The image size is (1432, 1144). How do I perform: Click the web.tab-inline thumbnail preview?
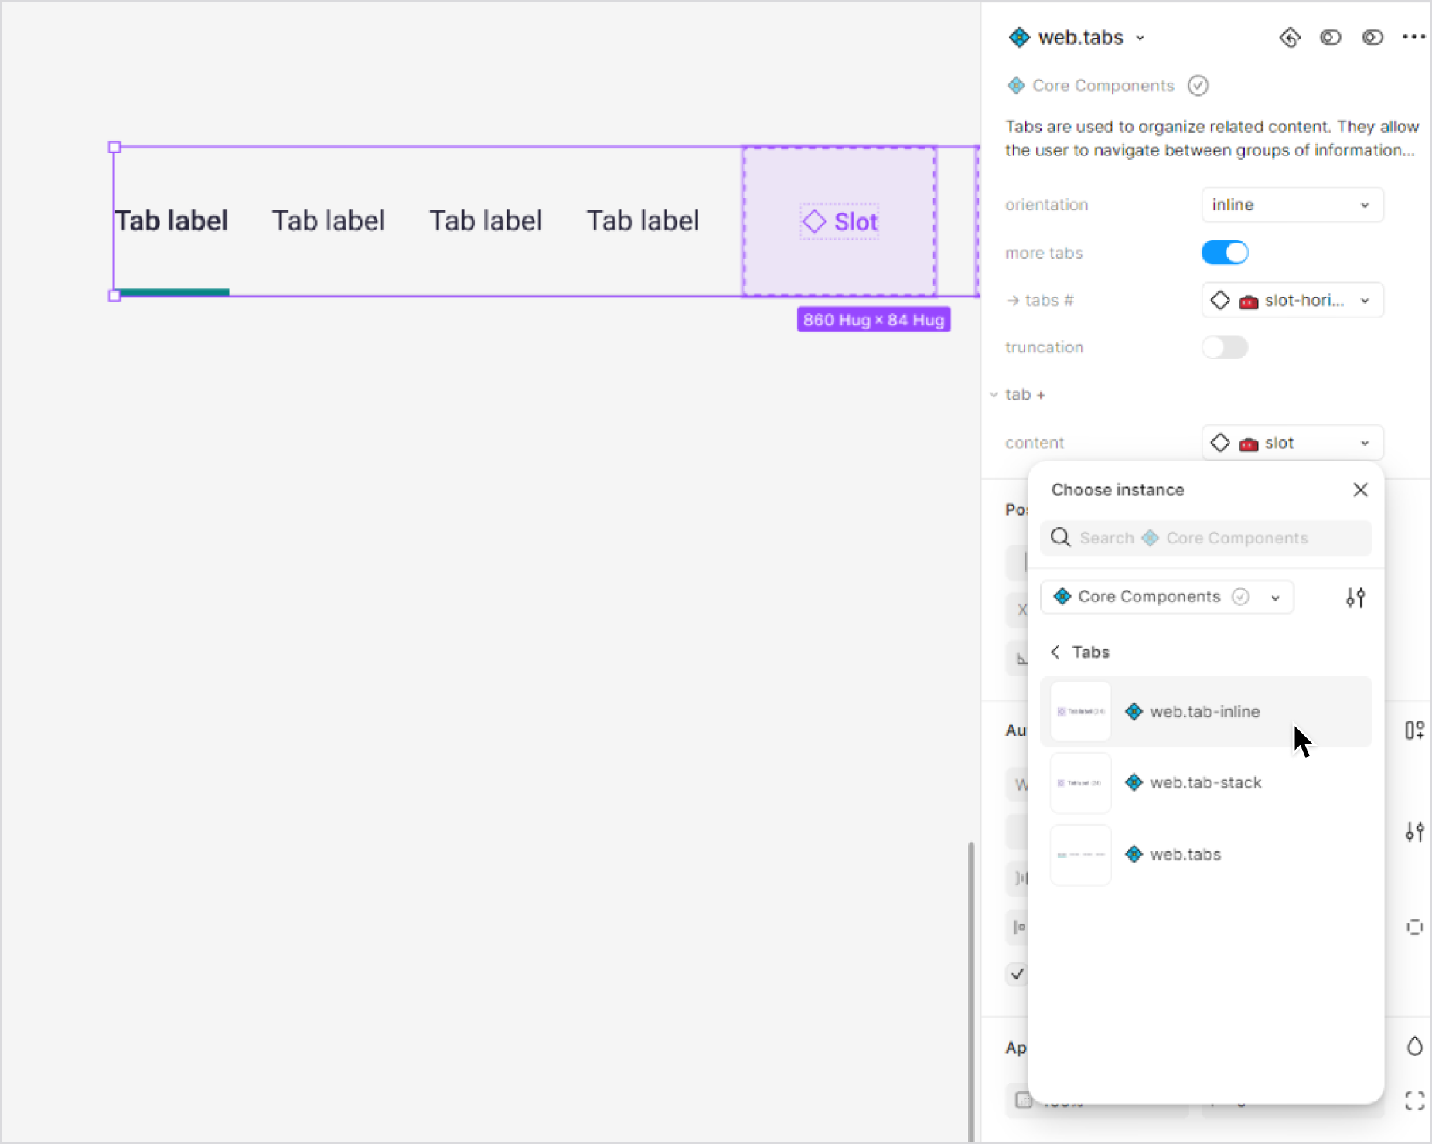coord(1080,712)
